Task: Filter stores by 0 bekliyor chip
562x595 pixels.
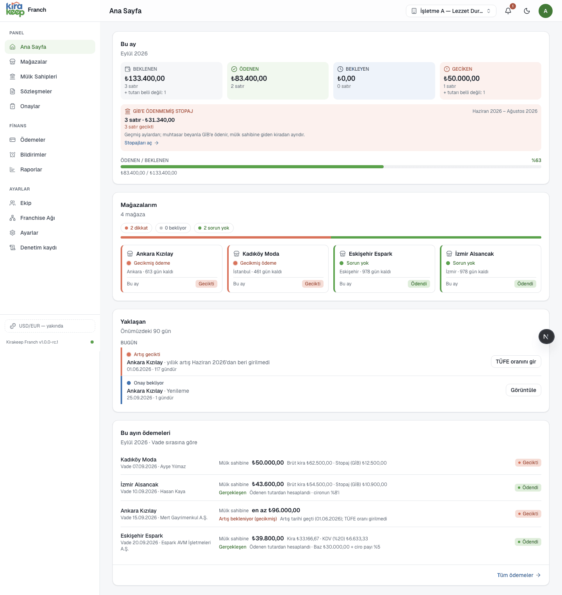Action: [x=173, y=228]
